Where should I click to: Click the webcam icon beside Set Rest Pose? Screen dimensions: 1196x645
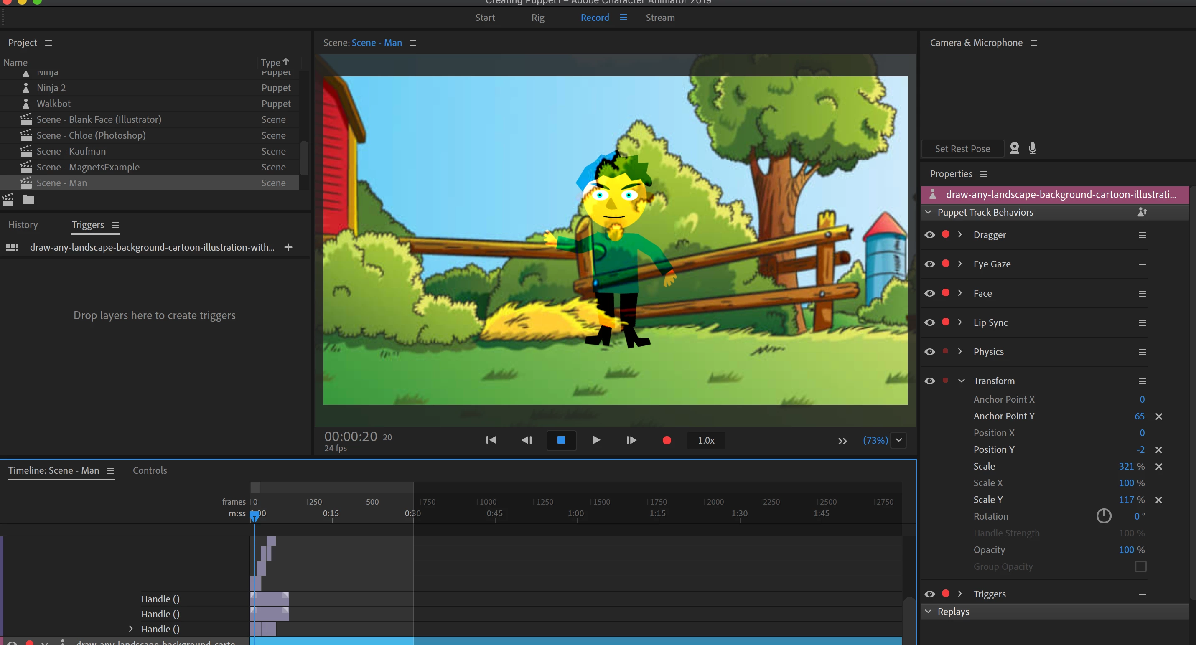click(x=1015, y=148)
